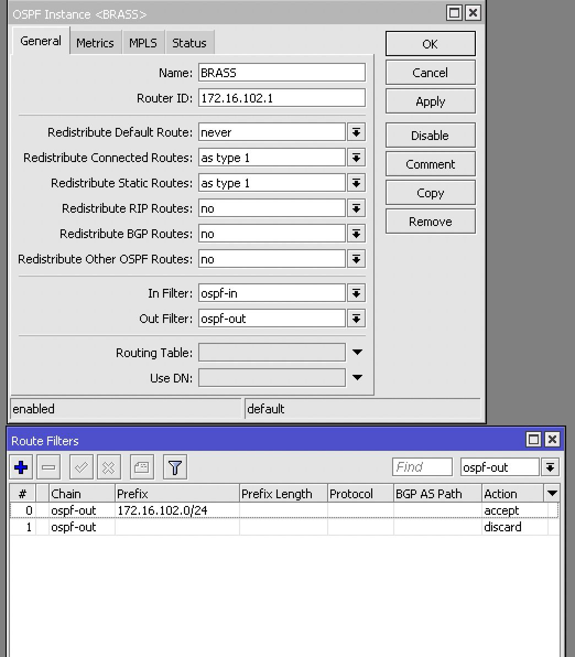Sort by the Prefix column header

(177, 494)
